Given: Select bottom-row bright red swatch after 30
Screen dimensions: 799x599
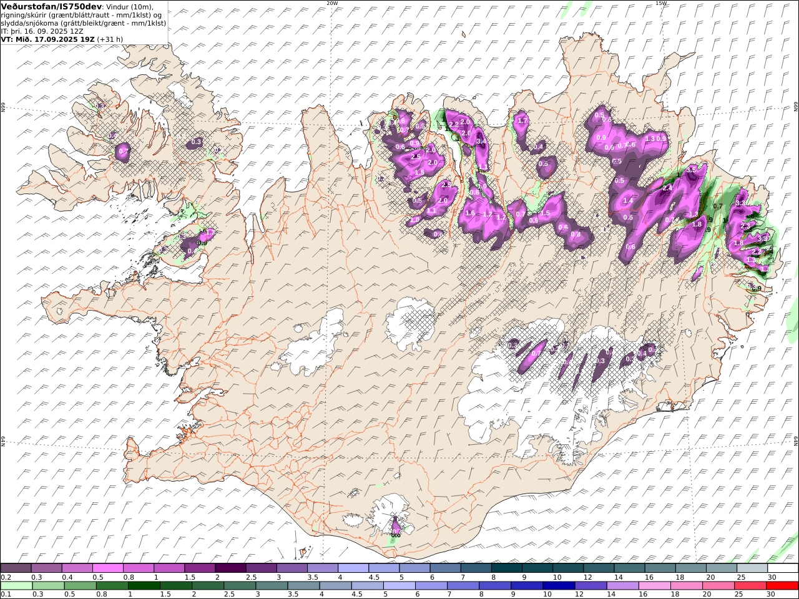Looking at the screenshot, I should click(x=782, y=586).
